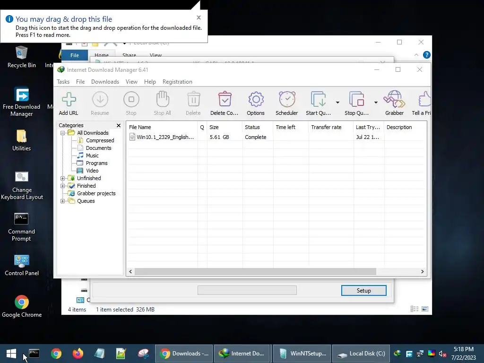Close the drag and drop tooltip
Image resolution: width=484 pixels, height=363 pixels.
point(199,17)
